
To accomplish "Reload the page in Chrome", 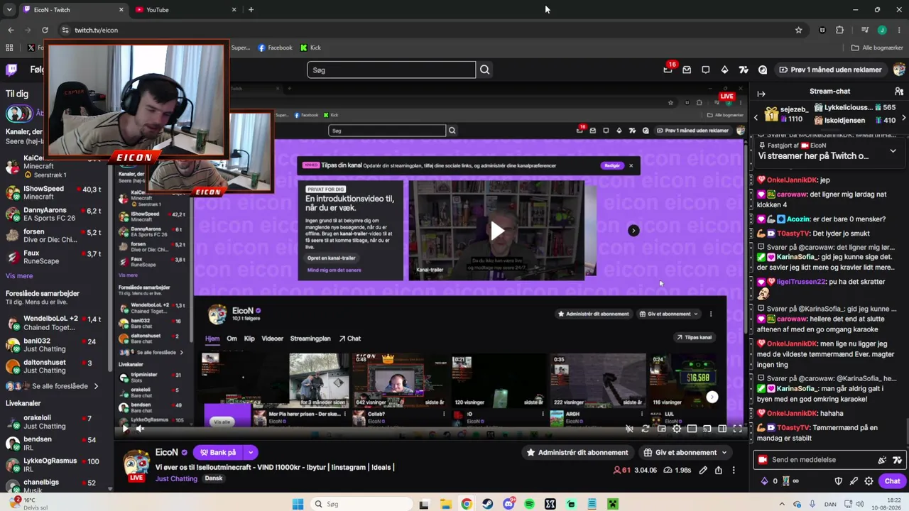I will coord(45,30).
